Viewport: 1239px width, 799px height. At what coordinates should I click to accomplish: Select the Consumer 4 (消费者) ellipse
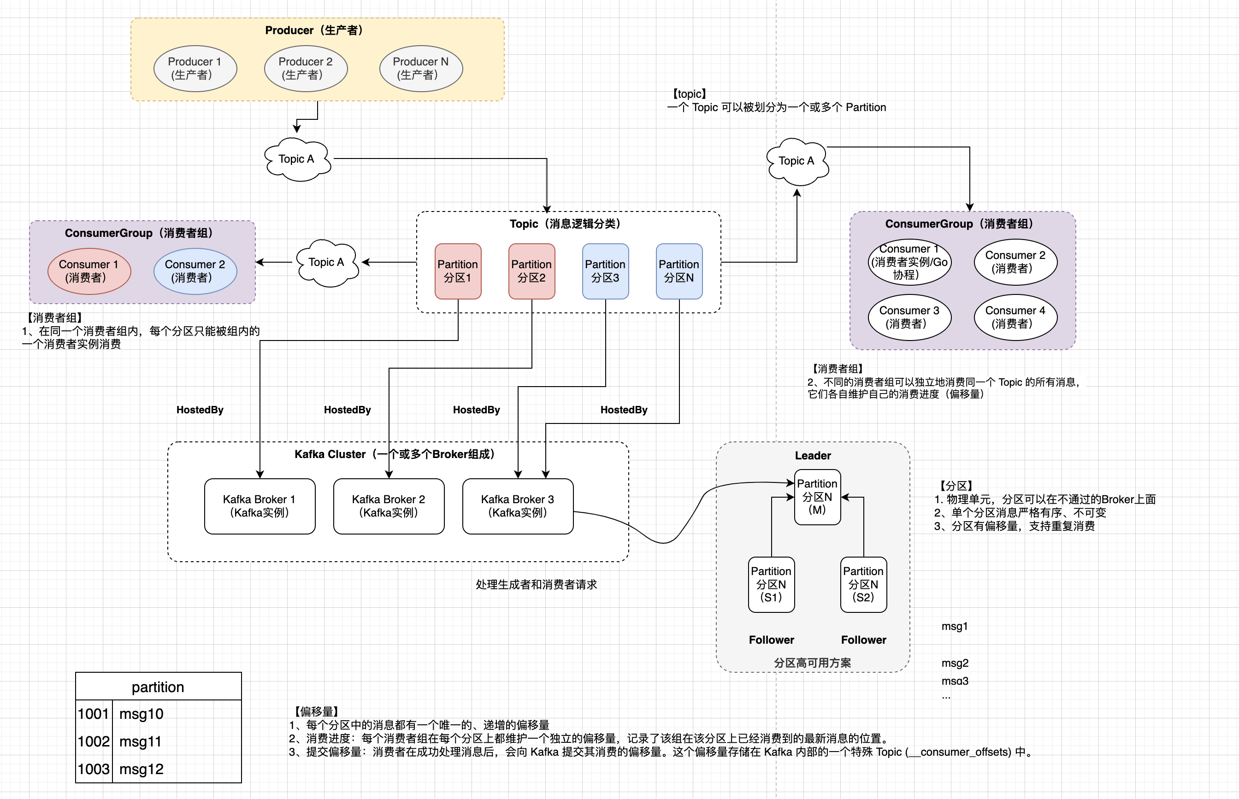[x=1015, y=317]
